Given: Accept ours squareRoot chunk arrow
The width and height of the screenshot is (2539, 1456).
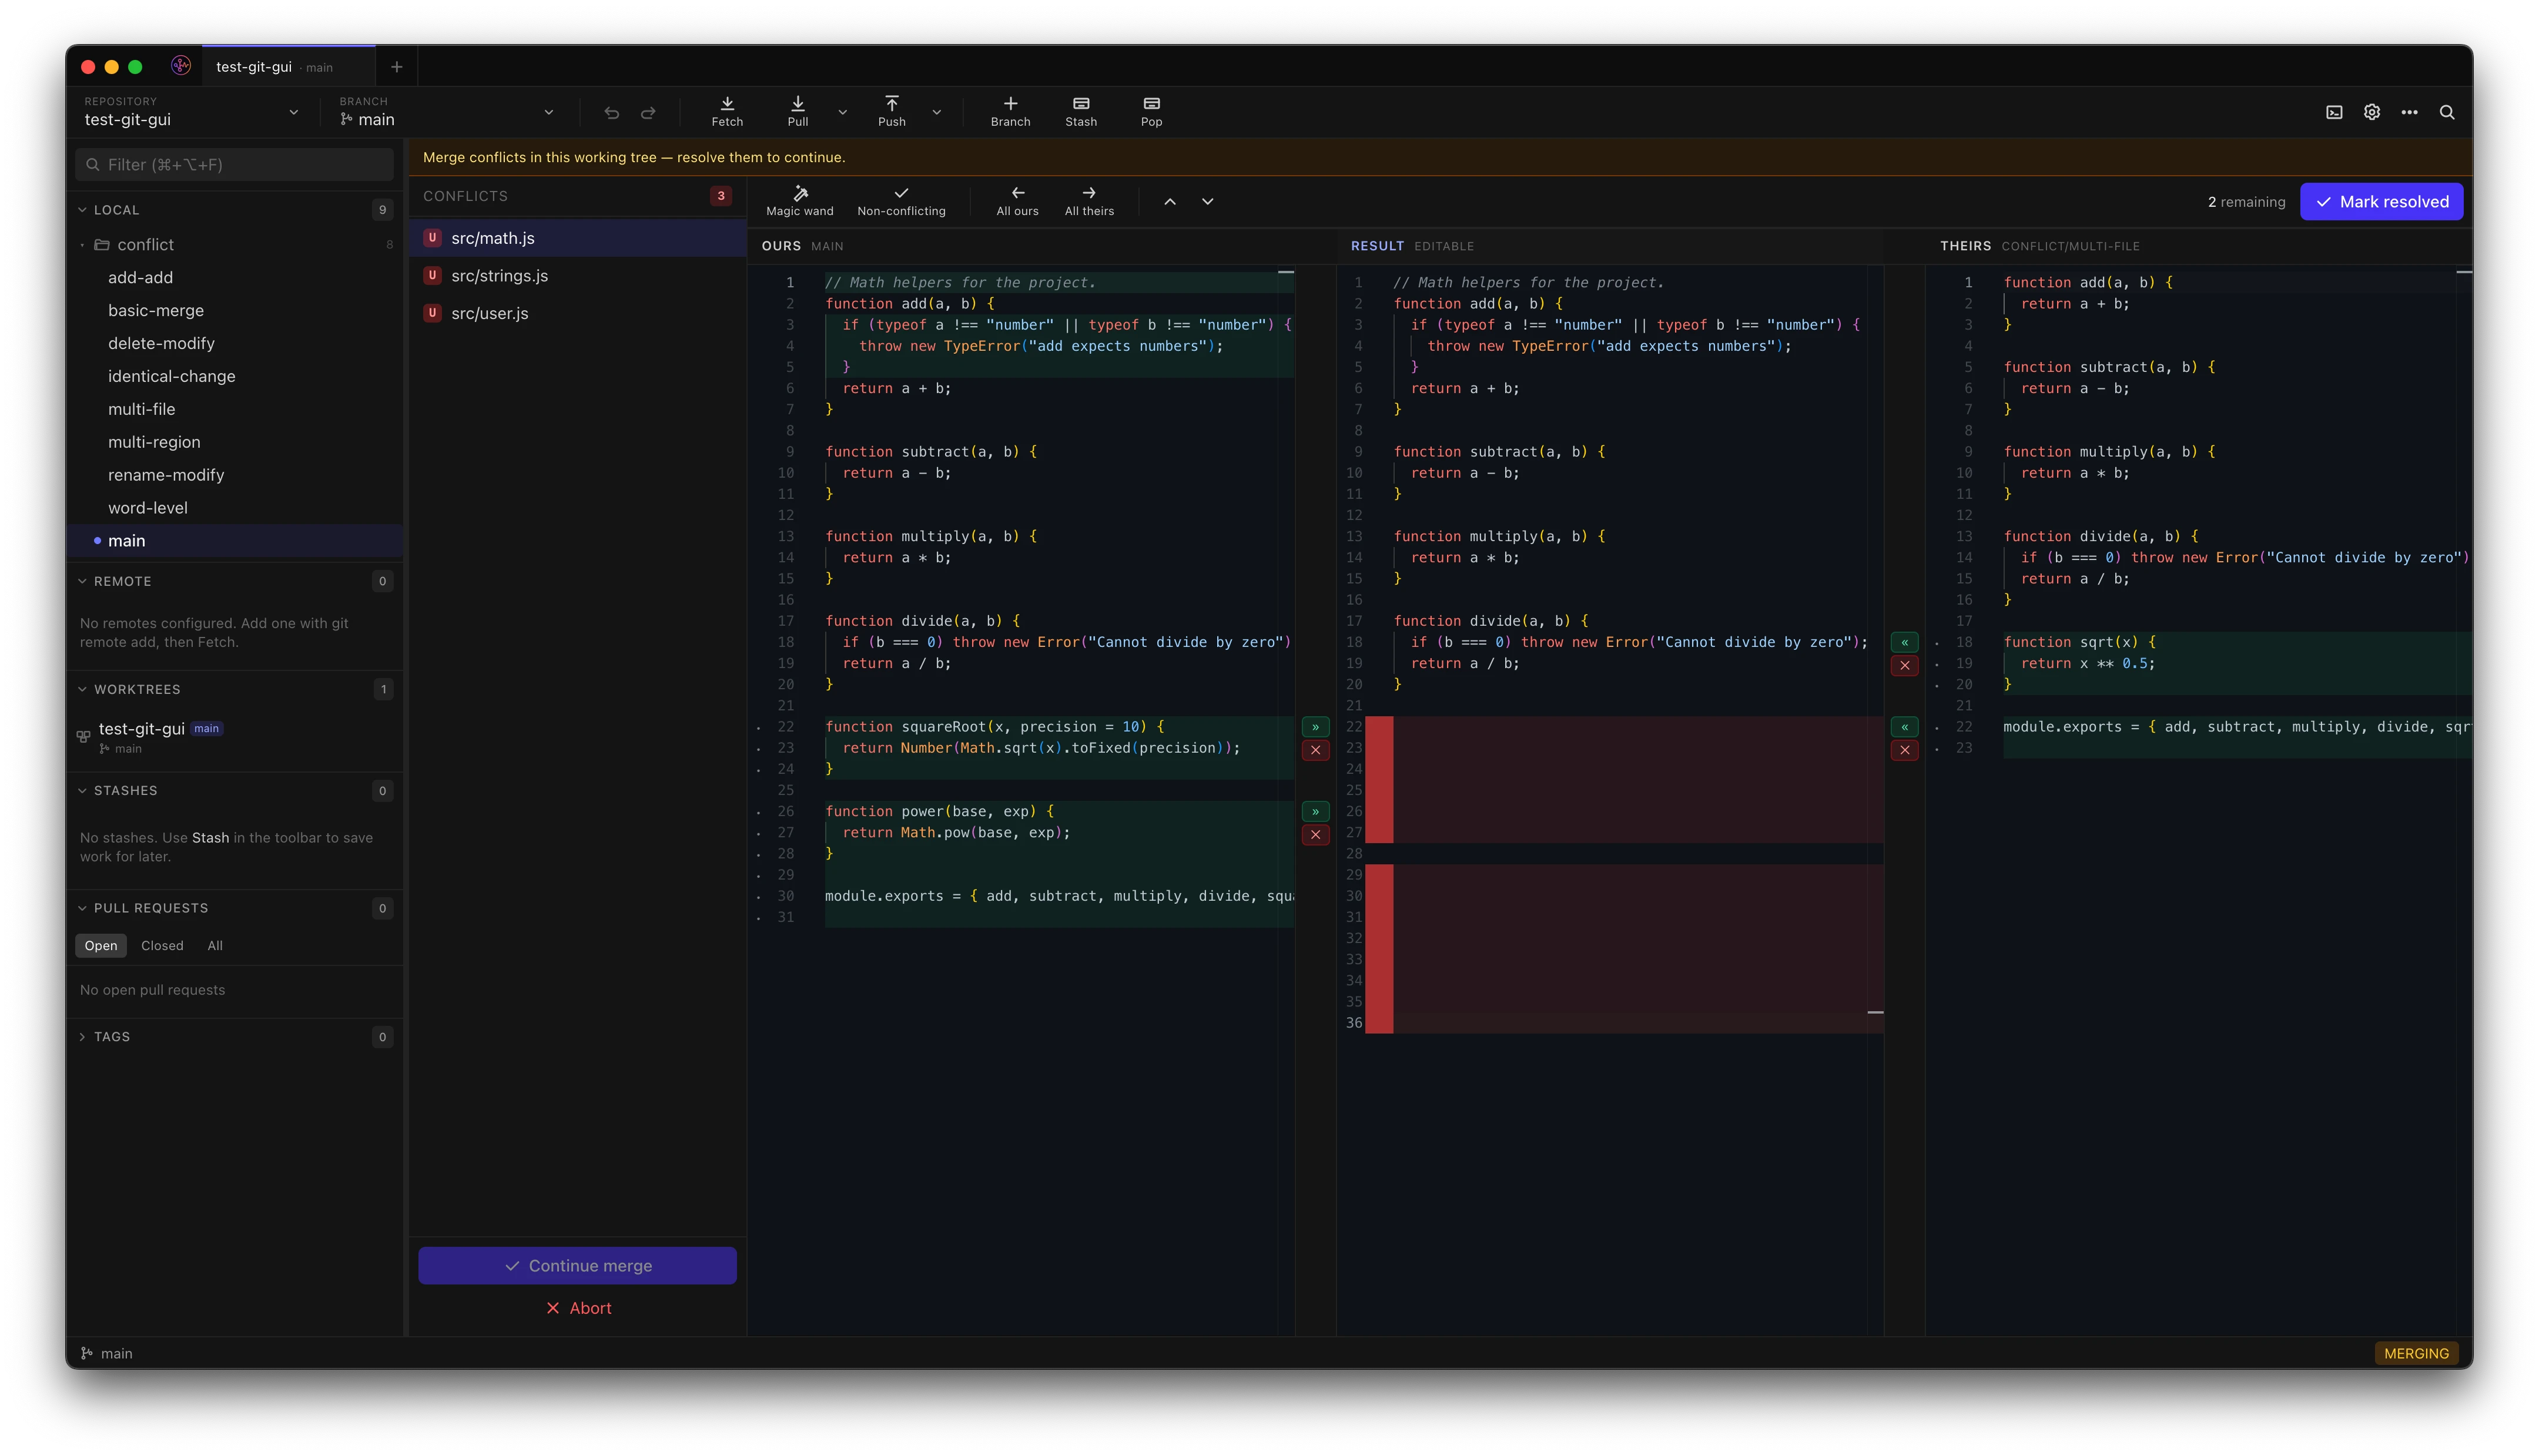Looking at the screenshot, I should point(1315,727).
